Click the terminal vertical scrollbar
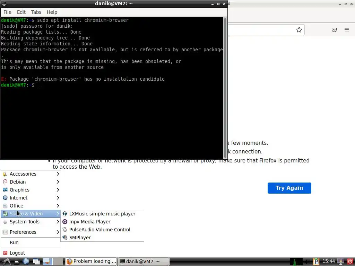Viewport: 355px width, 266px height. [225, 88]
